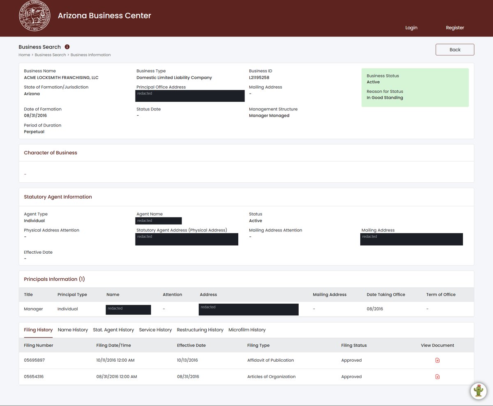493x406 pixels.
Task: Click the Arizona Corporation Commission seal logo
Action: 35,16
